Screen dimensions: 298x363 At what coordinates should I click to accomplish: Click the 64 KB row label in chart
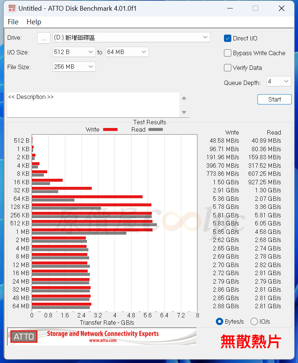pyautogui.click(x=22, y=199)
